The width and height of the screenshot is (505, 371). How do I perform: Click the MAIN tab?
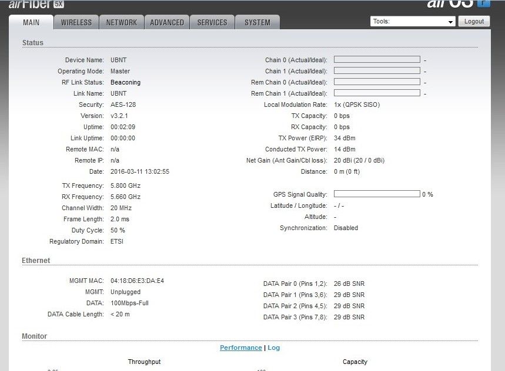click(31, 22)
